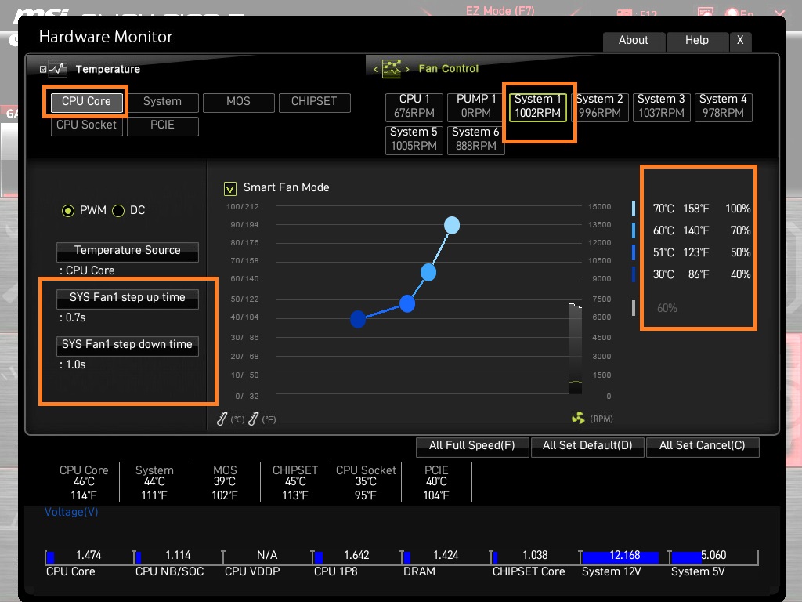This screenshot has height=602, width=802.
Task: Click All Set Cancel(C) button
Action: click(703, 446)
